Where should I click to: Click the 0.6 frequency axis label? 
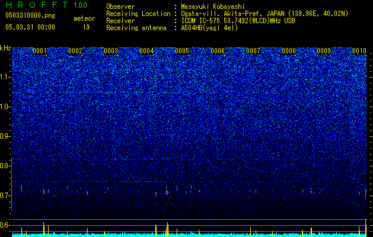click(5, 225)
